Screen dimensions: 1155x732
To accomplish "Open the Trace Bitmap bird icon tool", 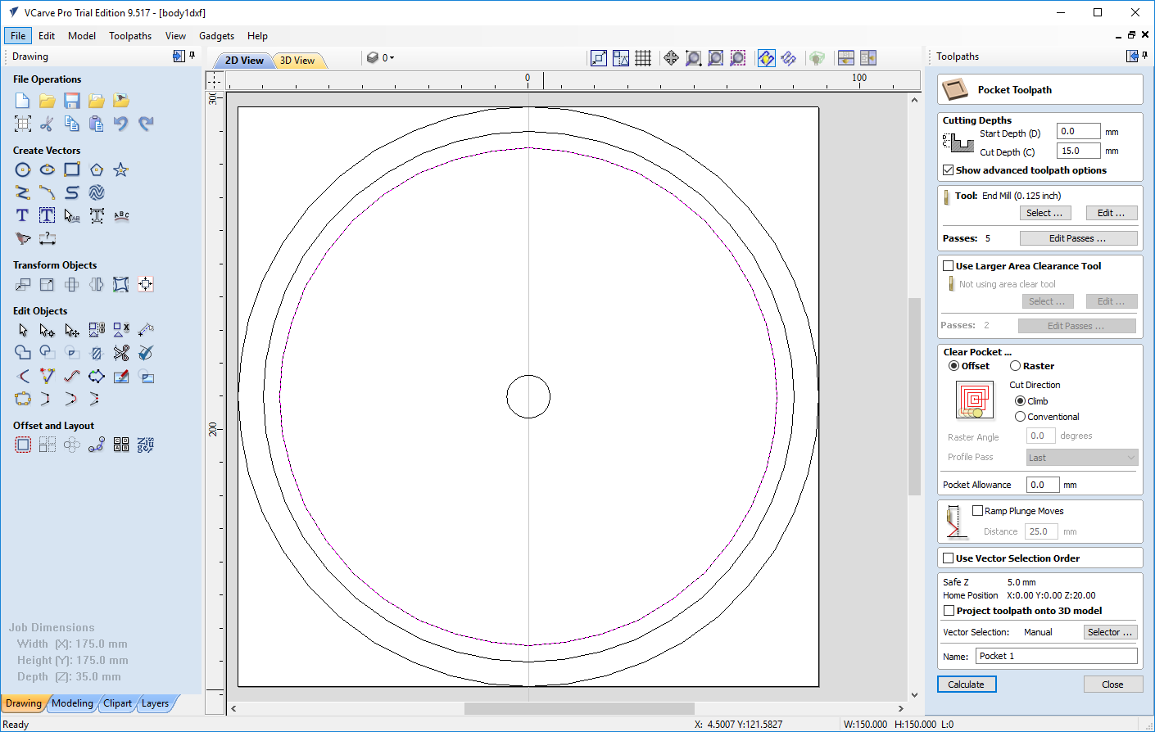I will (23, 238).
